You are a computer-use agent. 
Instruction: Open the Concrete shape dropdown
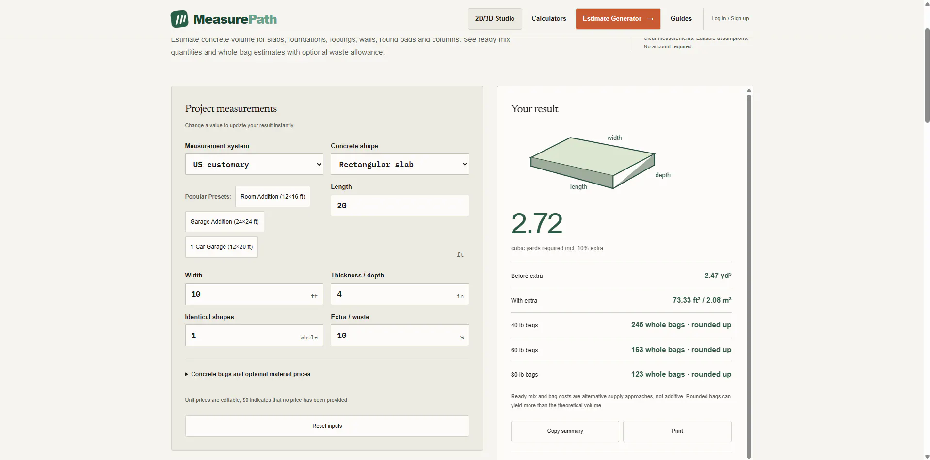point(400,165)
